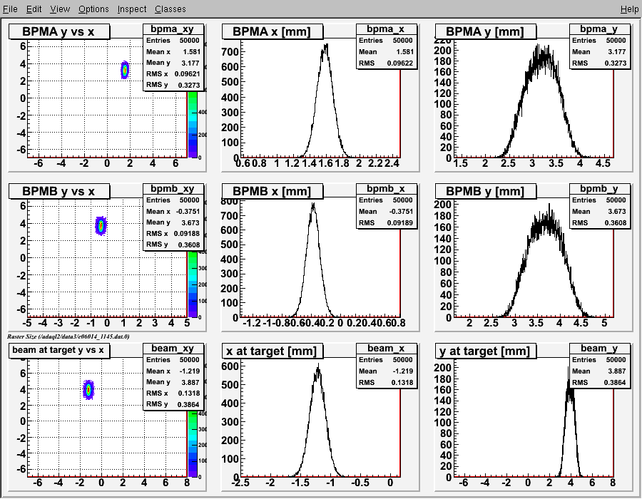Click the beam spot in BPMA y vs x plot
The image size is (642, 499).
(125, 71)
